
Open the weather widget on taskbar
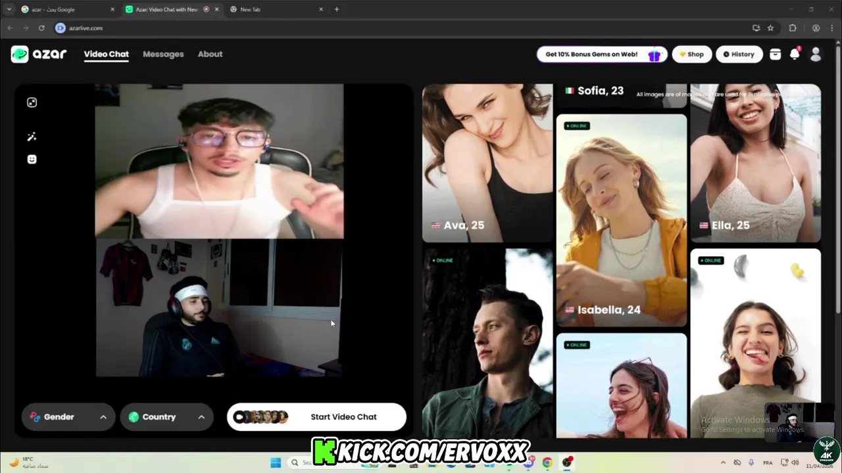pos(30,462)
